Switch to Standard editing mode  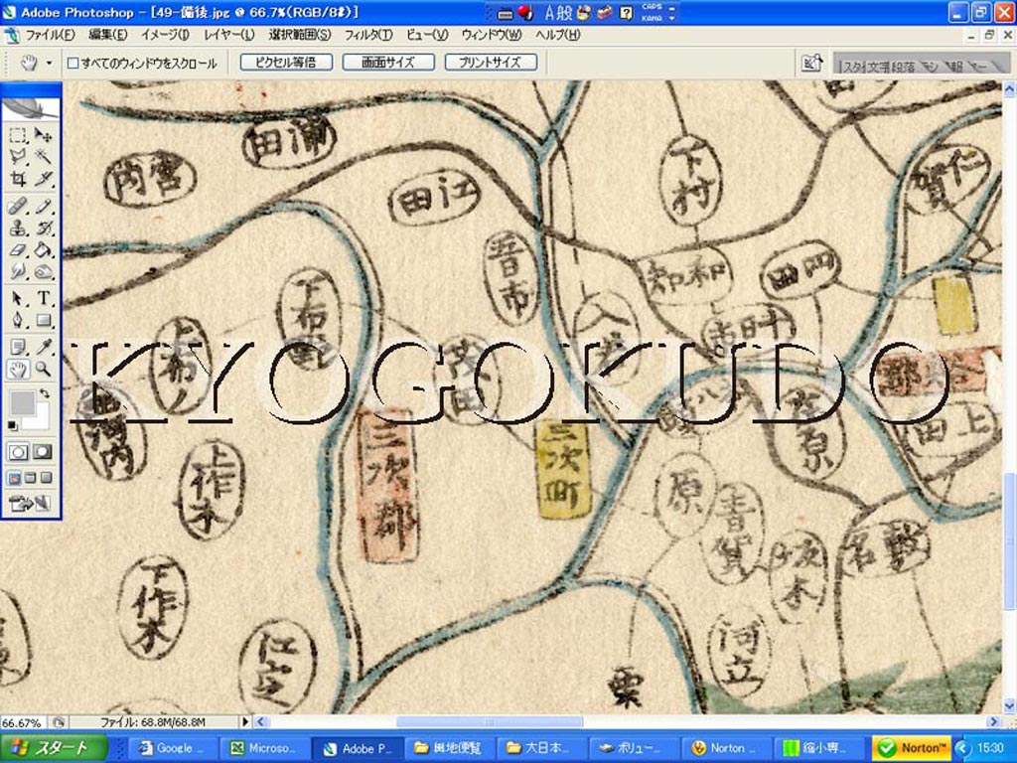(18, 452)
